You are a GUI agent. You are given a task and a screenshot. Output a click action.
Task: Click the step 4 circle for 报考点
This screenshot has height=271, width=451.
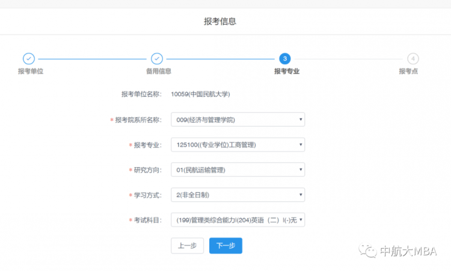(x=413, y=59)
